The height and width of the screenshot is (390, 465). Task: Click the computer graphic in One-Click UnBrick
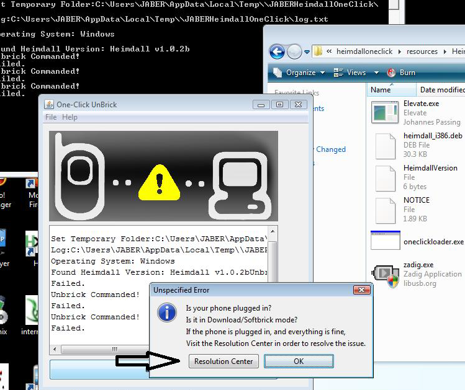tap(239, 185)
